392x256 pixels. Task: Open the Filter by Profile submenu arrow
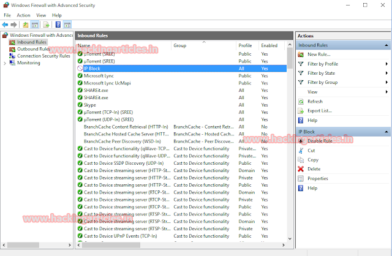click(x=386, y=64)
